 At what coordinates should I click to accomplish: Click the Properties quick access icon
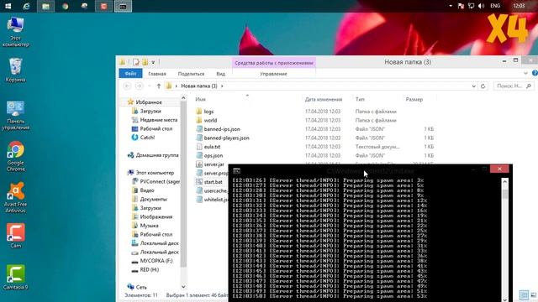(136, 62)
